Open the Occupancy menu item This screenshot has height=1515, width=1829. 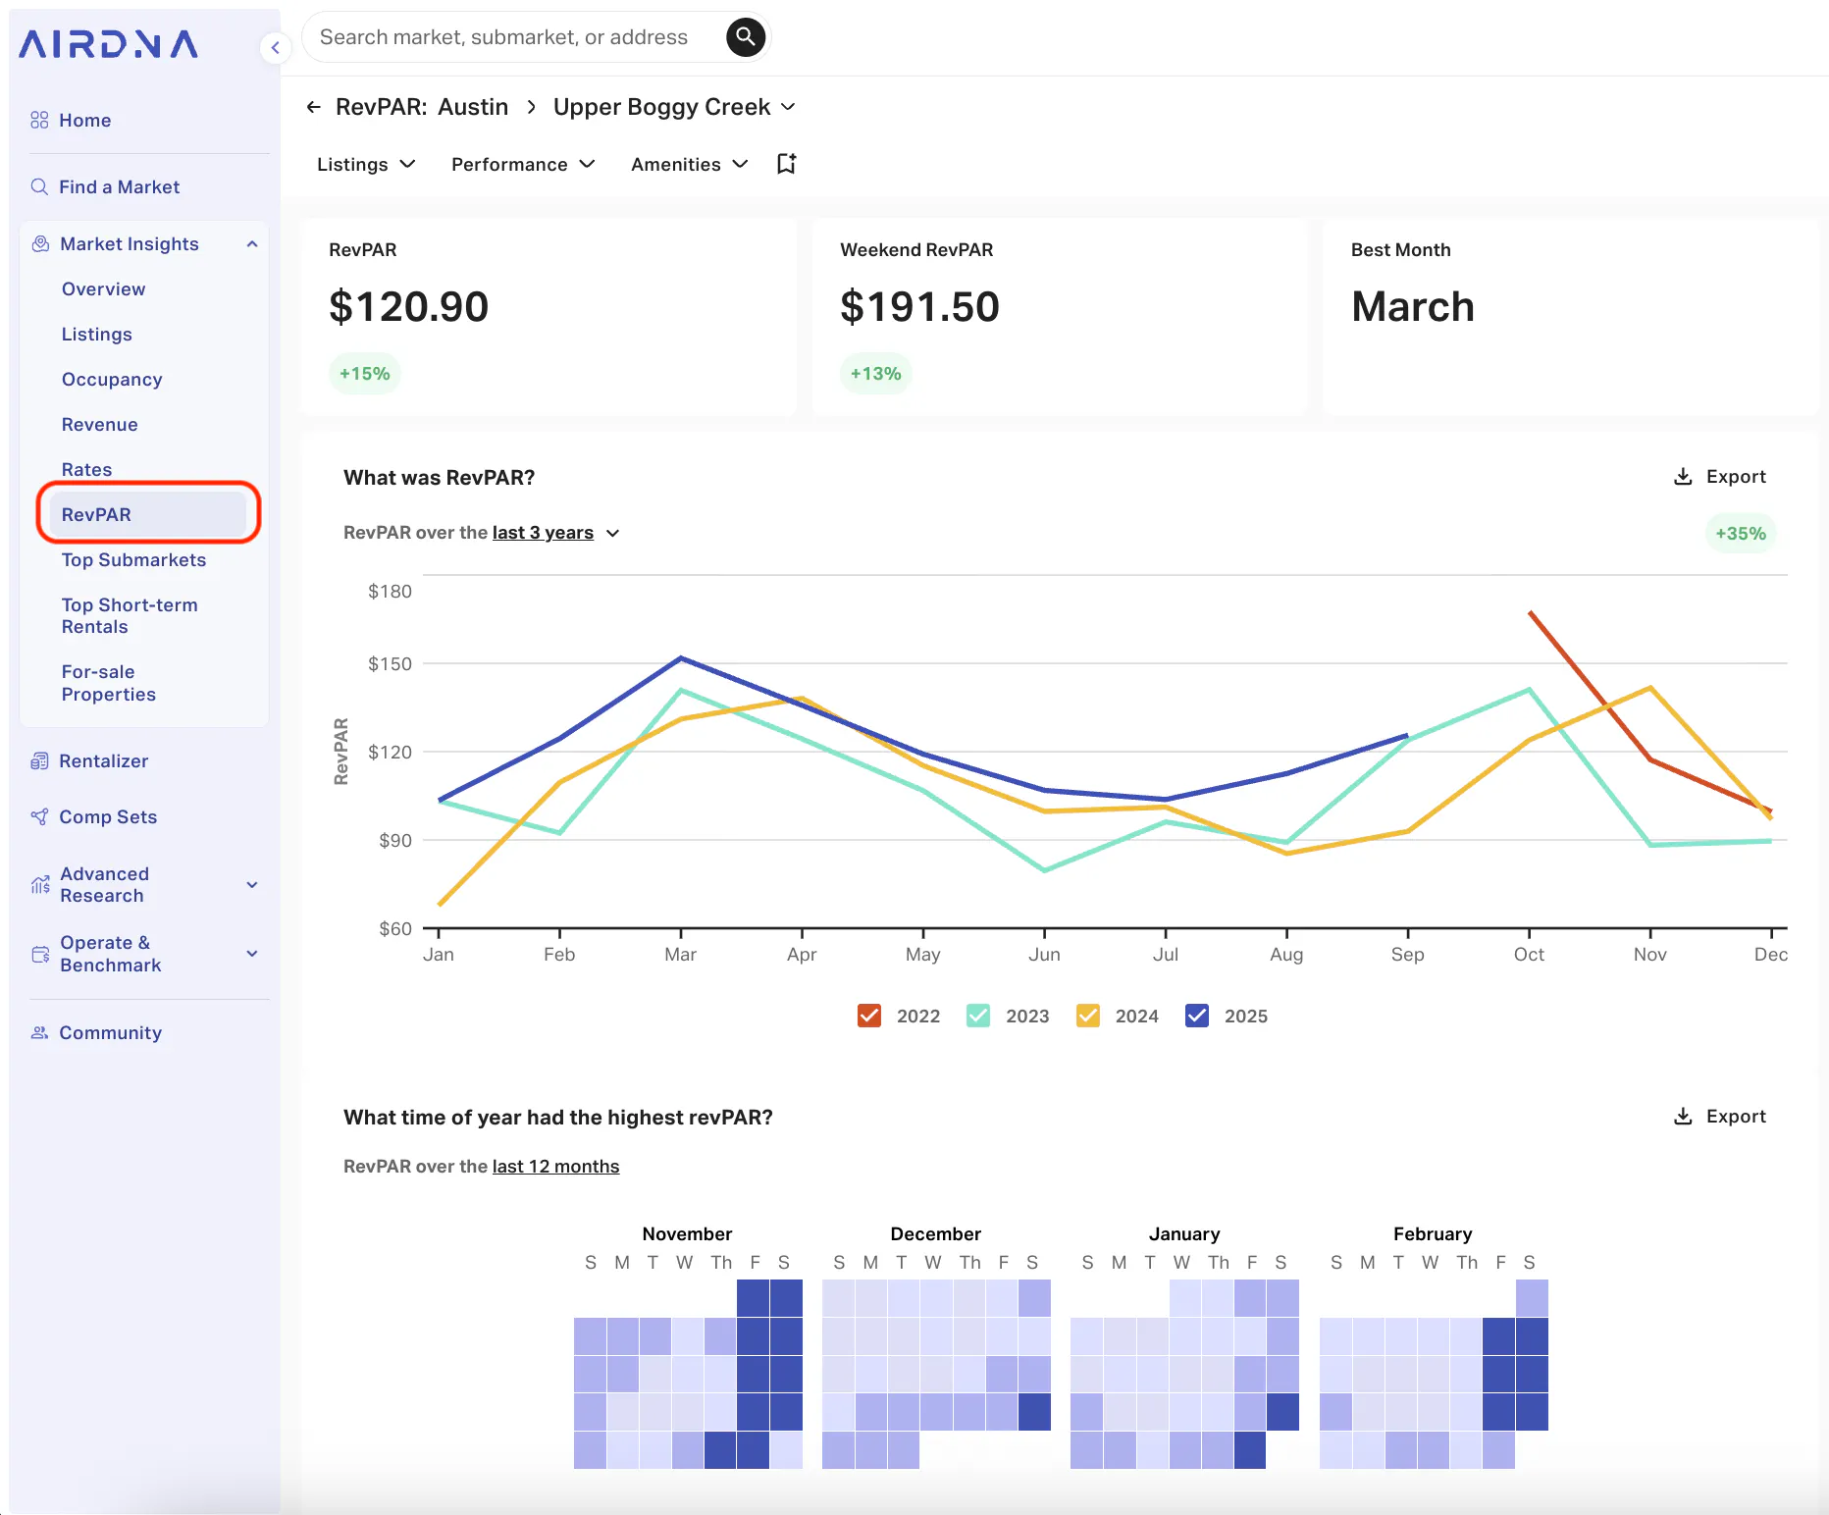112,380
